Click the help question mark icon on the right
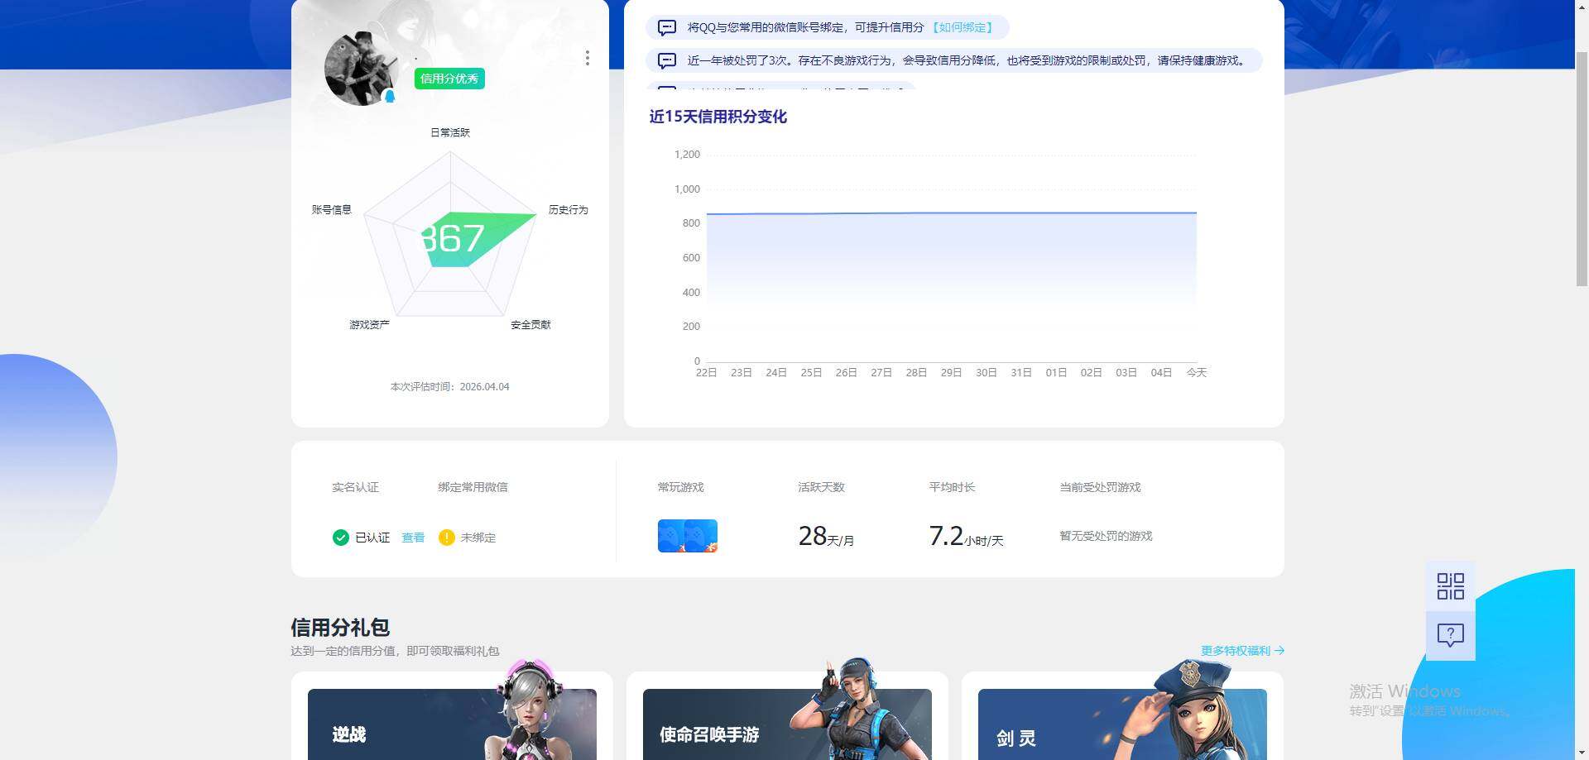The height and width of the screenshot is (760, 1589). click(1449, 634)
